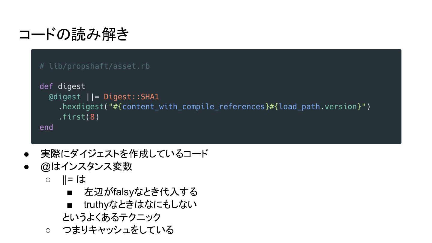Click load_path inside the interpolation
The width and height of the screenshot is (432, 243).
pos(299,106)
